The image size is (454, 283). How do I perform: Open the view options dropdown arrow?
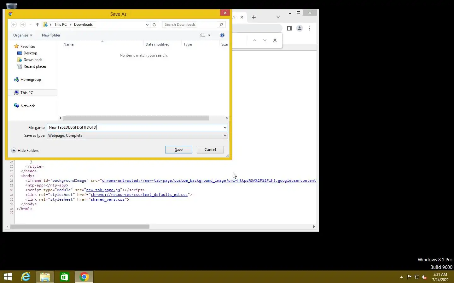[209, 35]
